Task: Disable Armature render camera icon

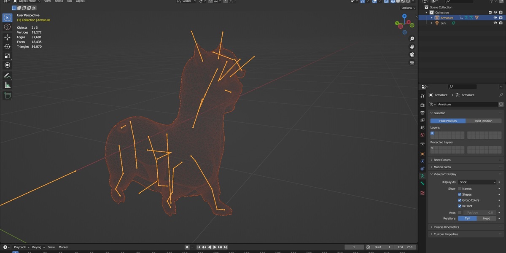Action: tap(501, 18)
